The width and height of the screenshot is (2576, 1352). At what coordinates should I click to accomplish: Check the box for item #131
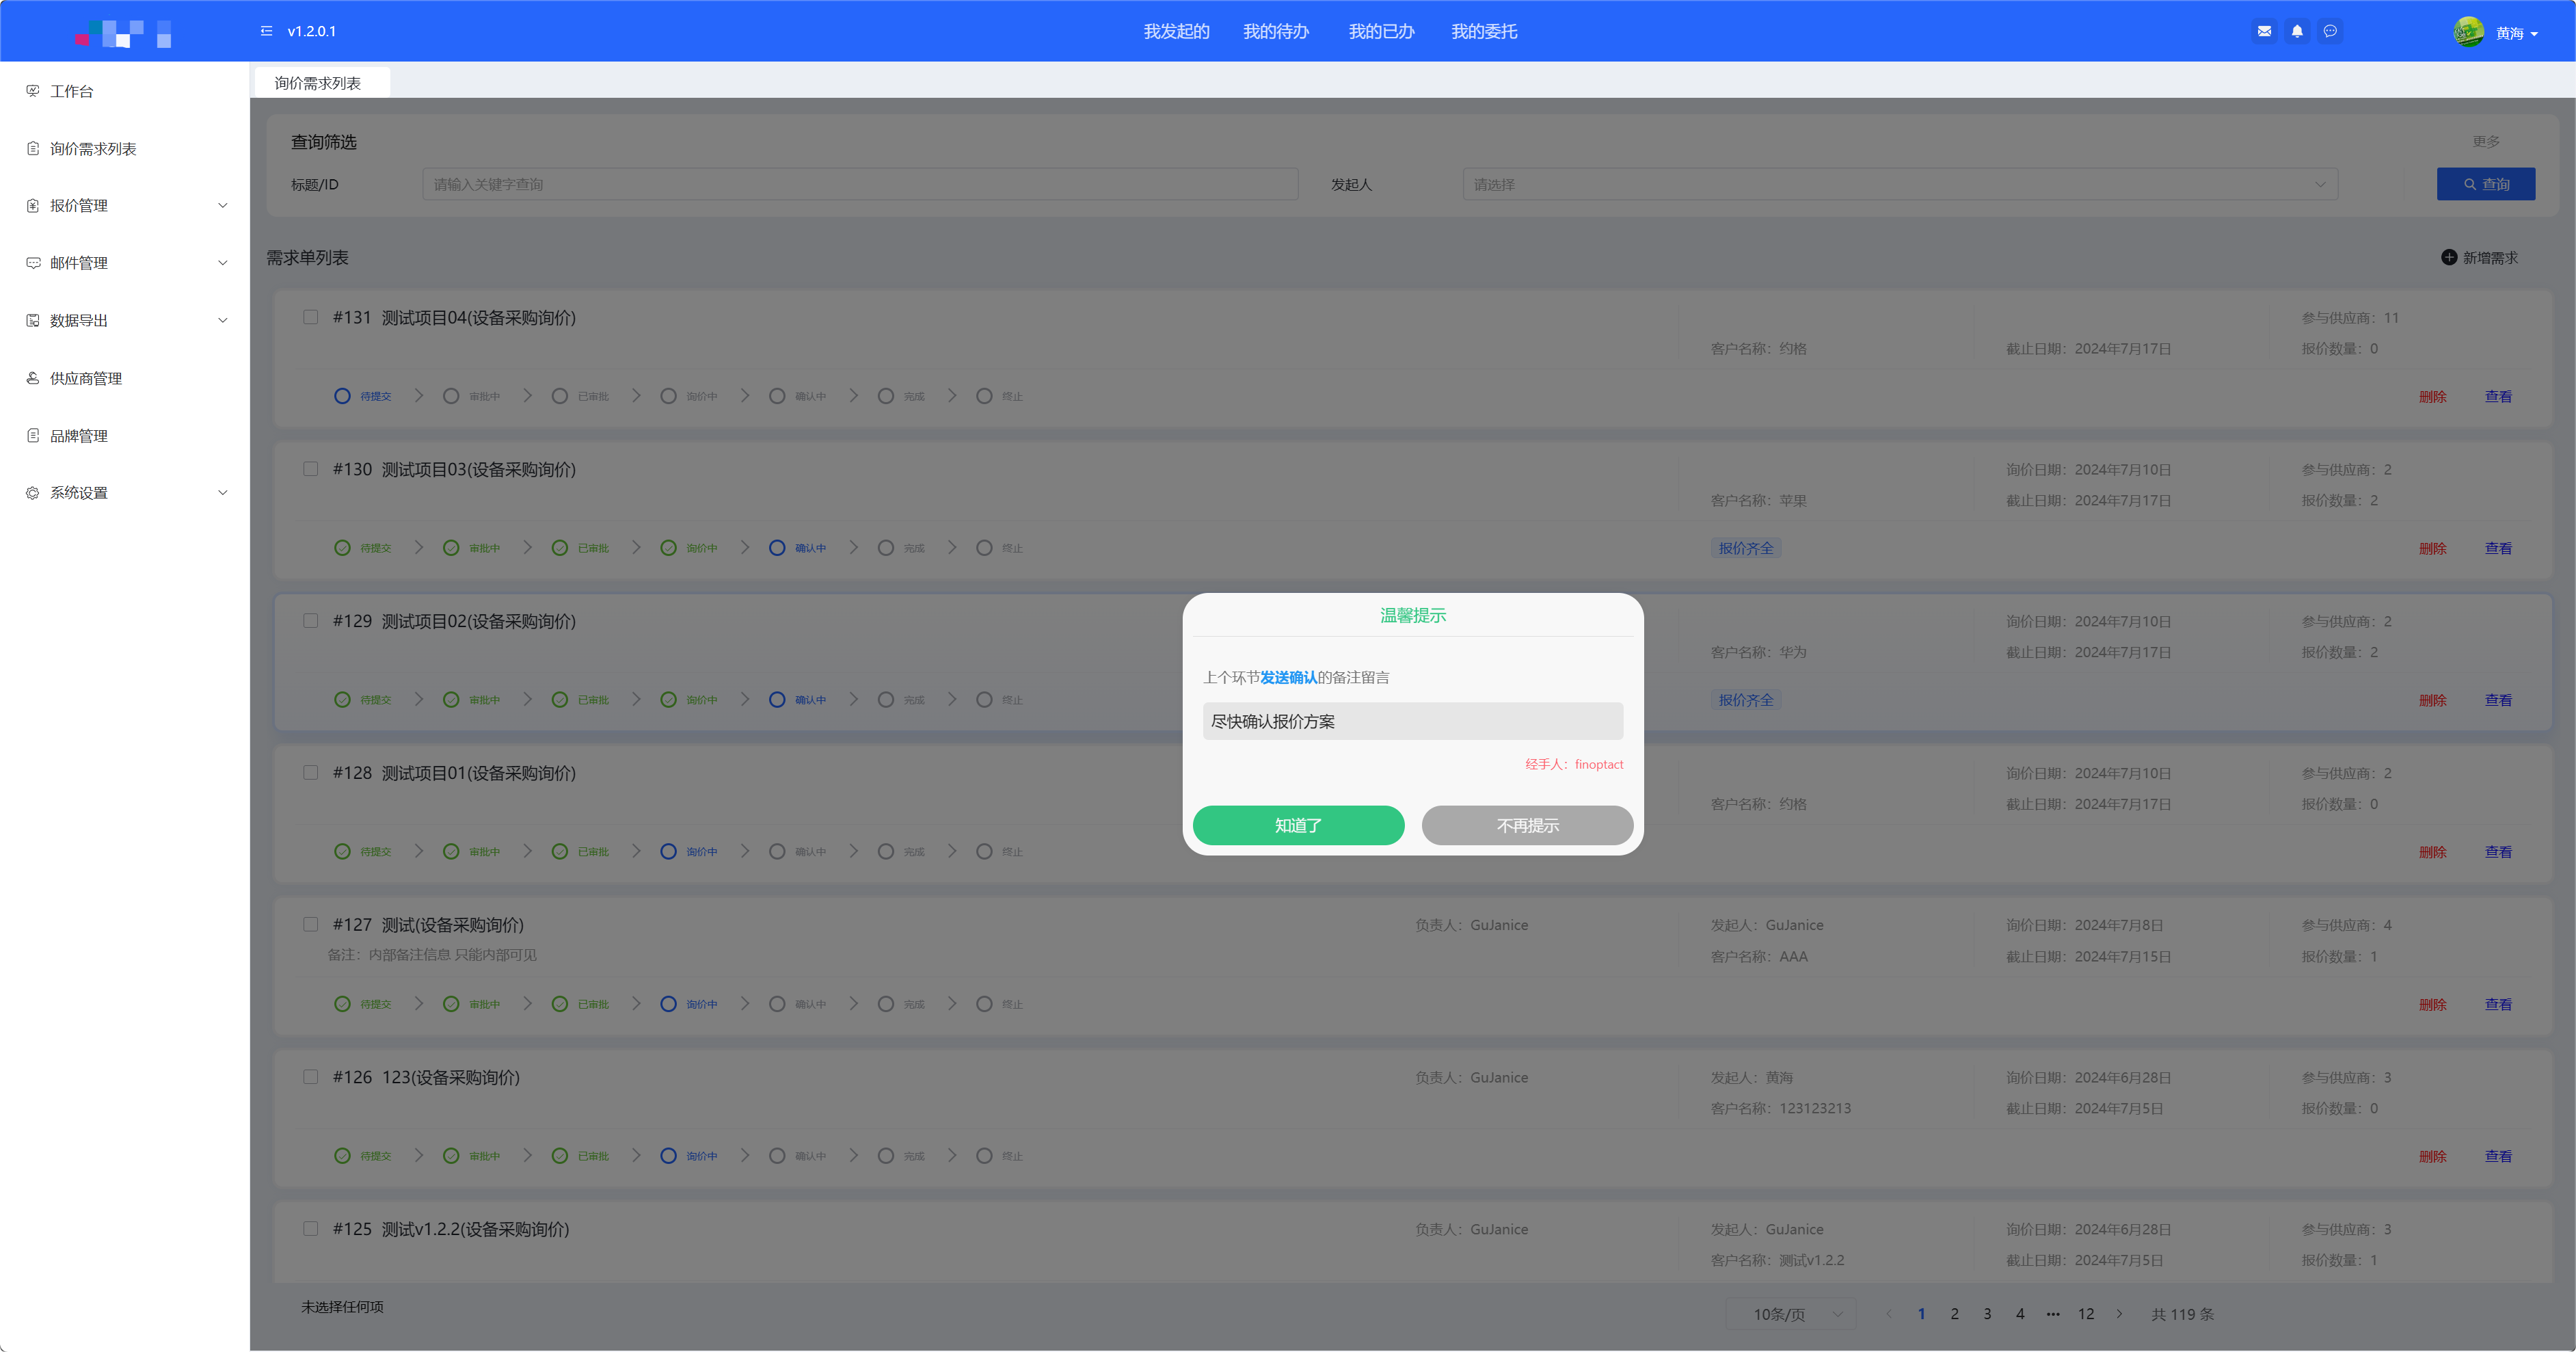(311, 317)
